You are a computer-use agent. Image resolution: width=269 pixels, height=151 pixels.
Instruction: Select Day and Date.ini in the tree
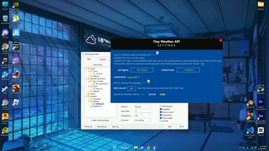(102, 84)
